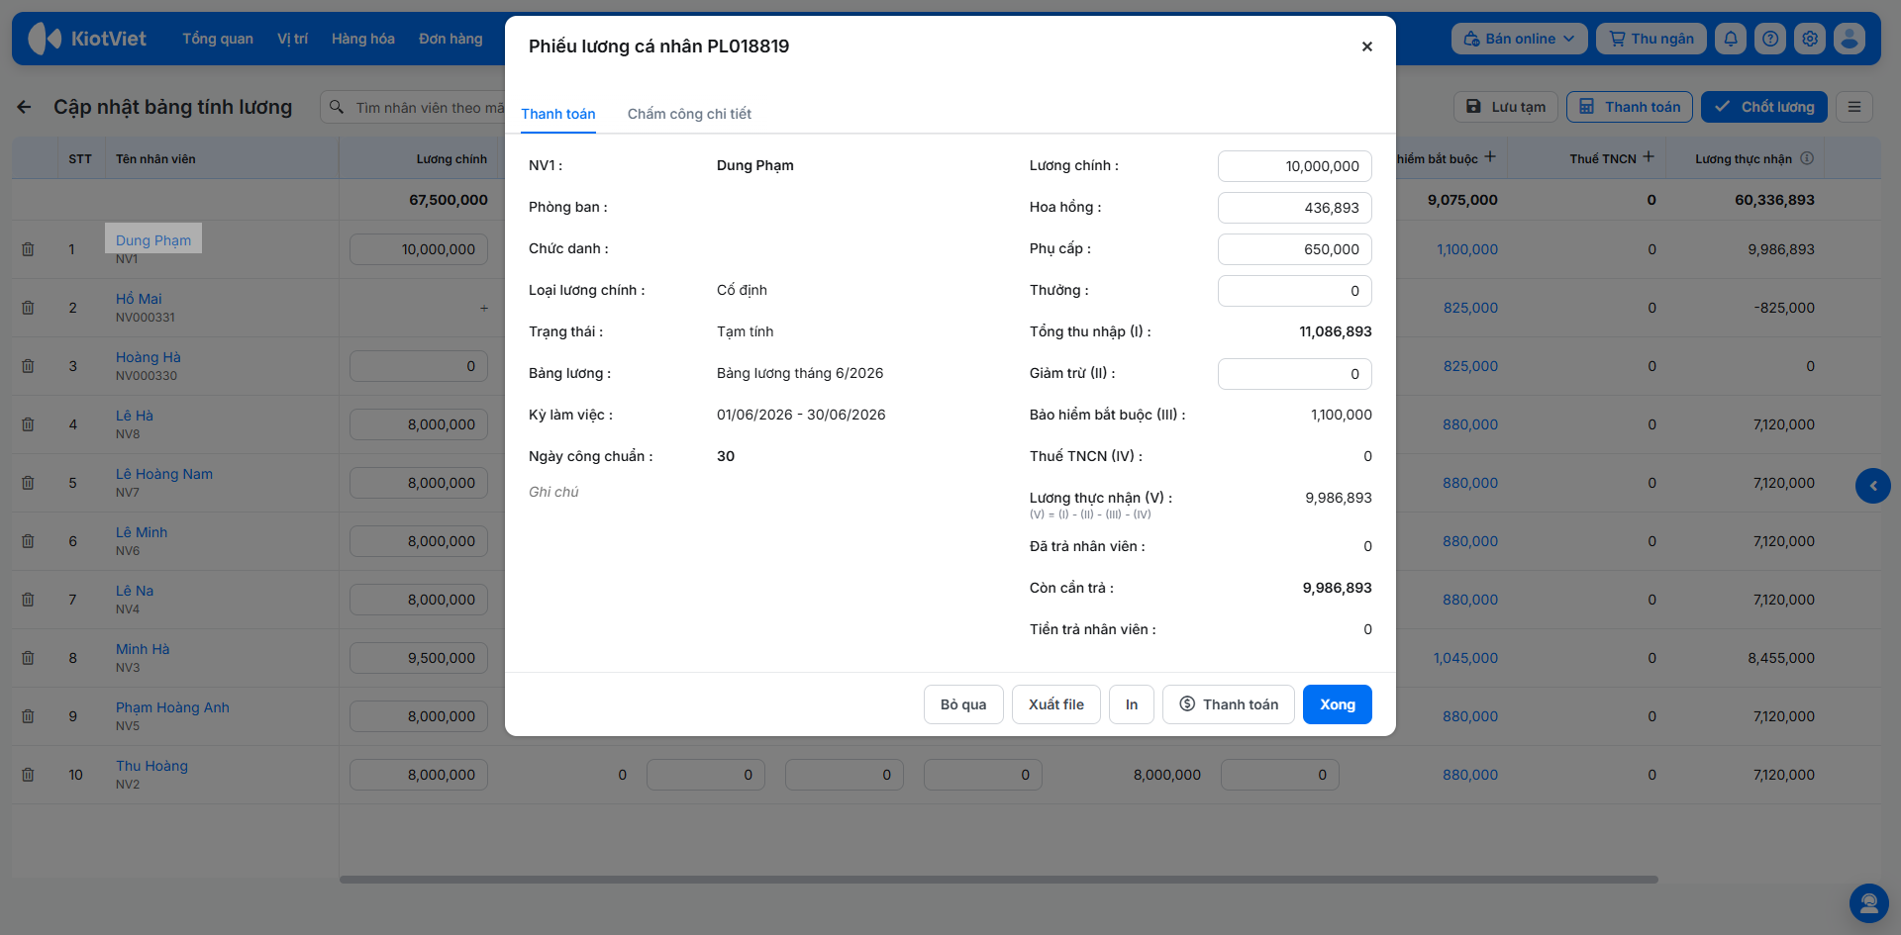Screen dimensions: 1901x935
Task: Click the horizontal table scrollbar
Action: [999, 880]
